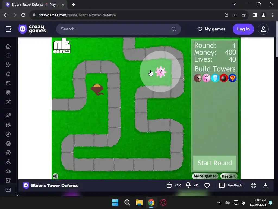278x209 pixels.
Task: Open Random game shuffle icon in sidebar
Action: pyautogui.click(x=8, y=102)
